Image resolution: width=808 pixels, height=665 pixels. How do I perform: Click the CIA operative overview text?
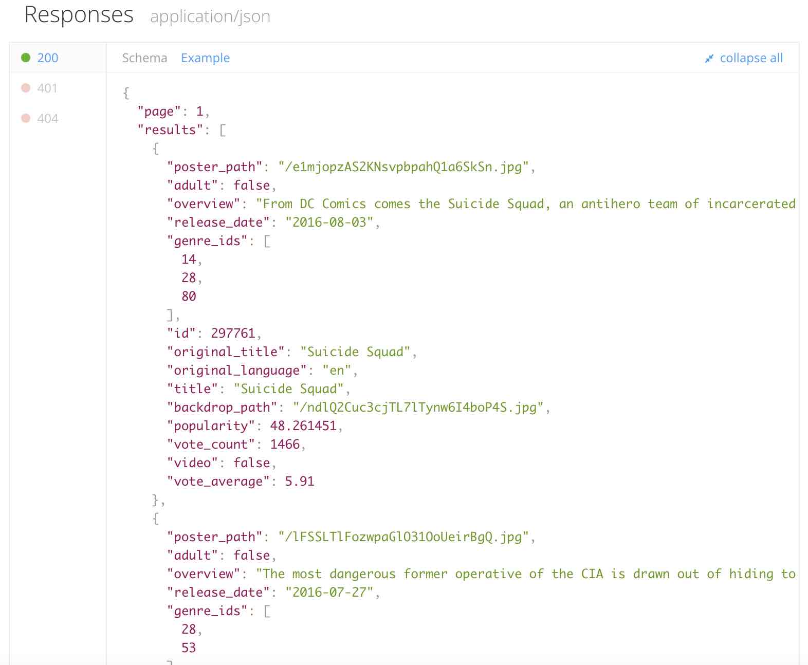tap(526, 574)
